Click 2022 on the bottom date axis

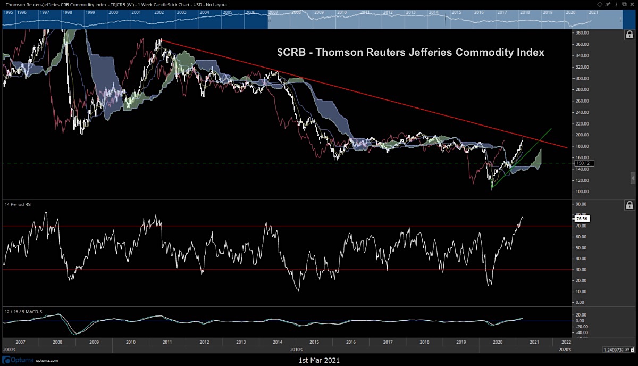567,342
